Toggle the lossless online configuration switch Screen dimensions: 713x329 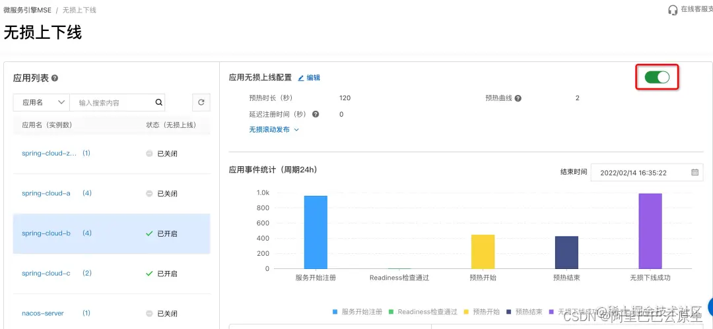[x=657, y=77]
